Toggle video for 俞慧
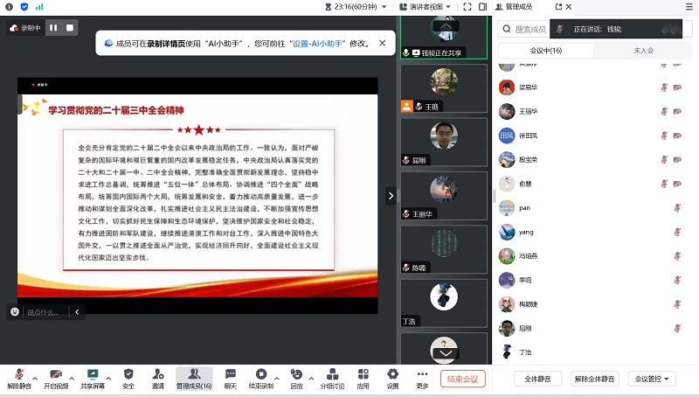The height and width of the screenshot is (397, 699). (677, 184)
